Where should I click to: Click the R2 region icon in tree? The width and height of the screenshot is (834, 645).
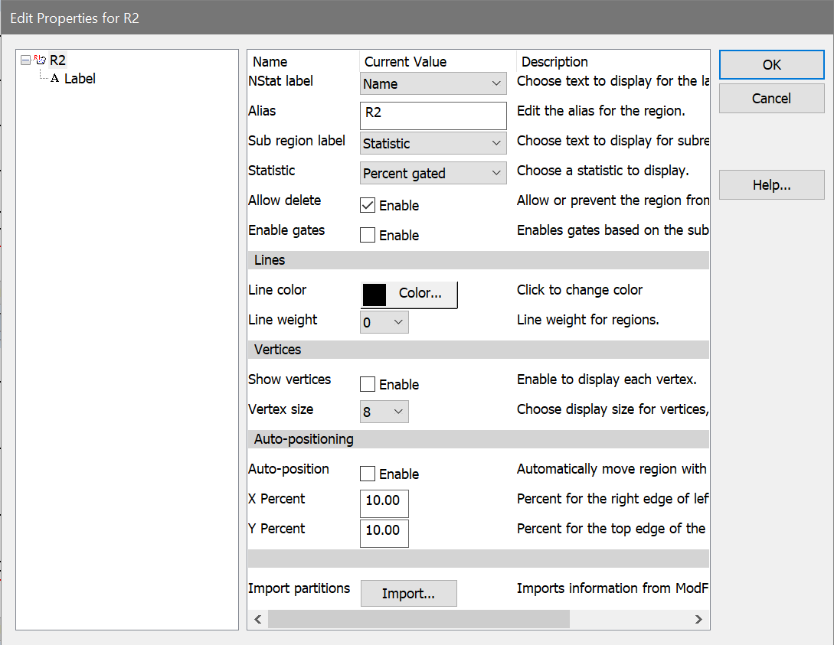click(40, 60)
